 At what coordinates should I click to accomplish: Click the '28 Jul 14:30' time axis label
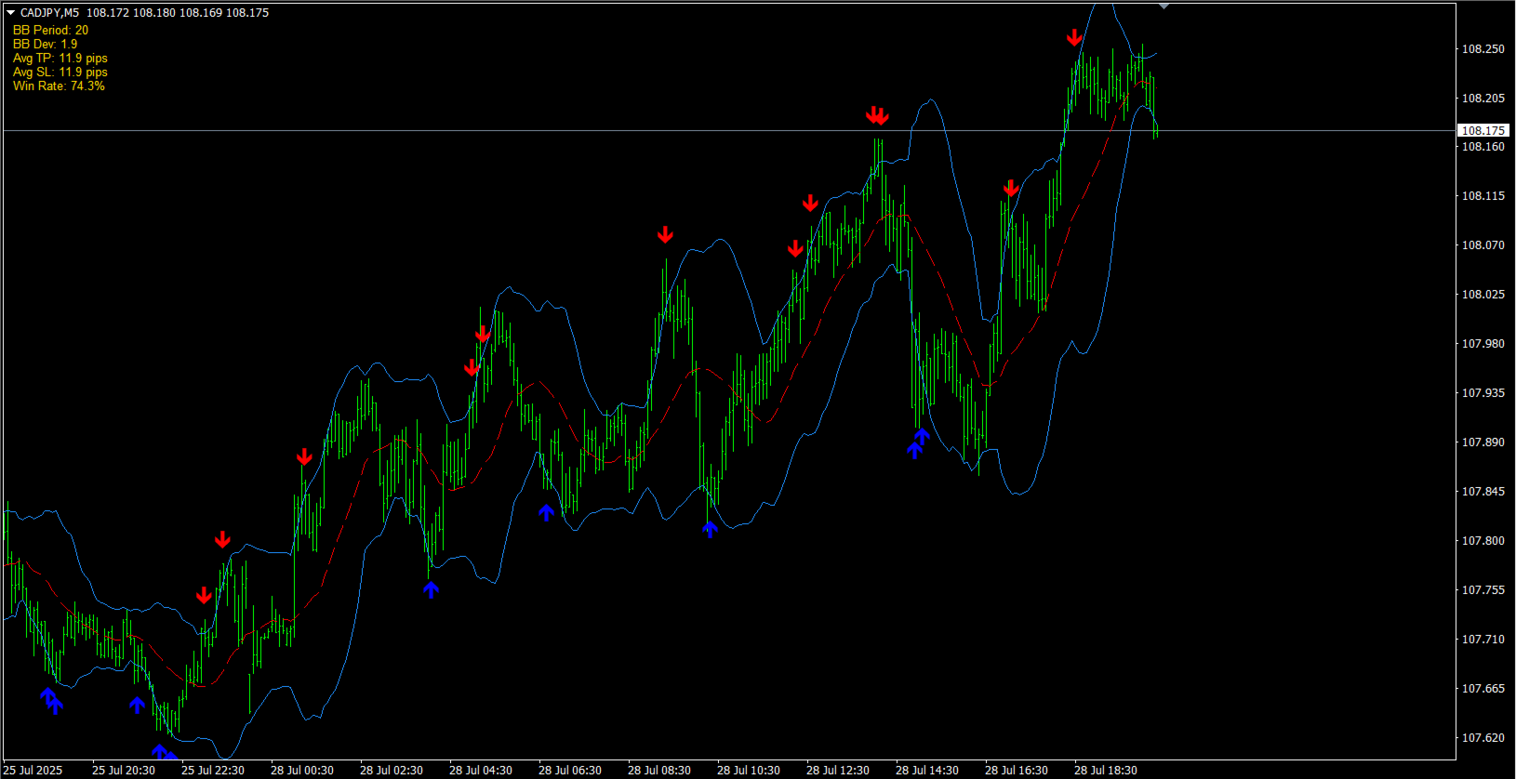coord(927,771)
